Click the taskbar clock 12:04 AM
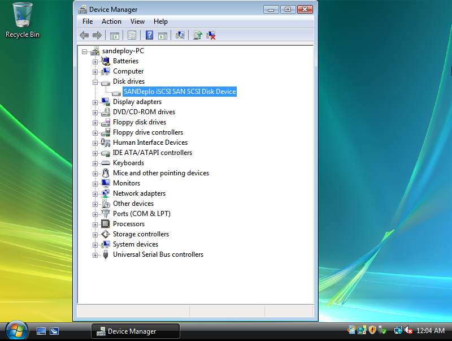 [431, 331]
